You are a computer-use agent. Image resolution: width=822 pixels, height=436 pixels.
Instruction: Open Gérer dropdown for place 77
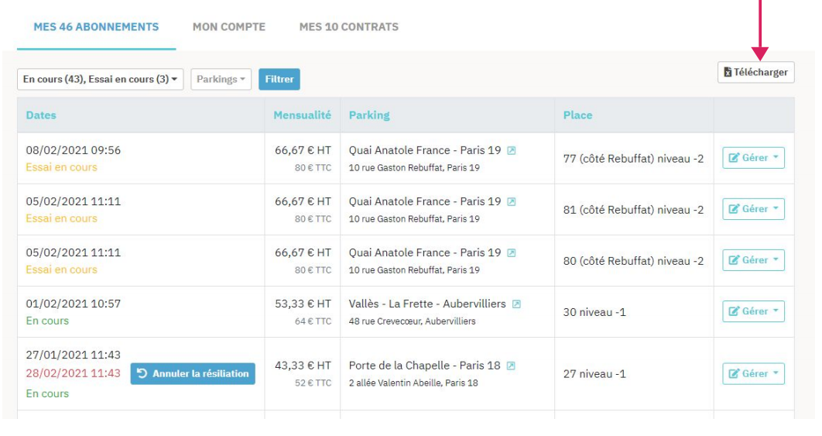(x=753, y=158)
